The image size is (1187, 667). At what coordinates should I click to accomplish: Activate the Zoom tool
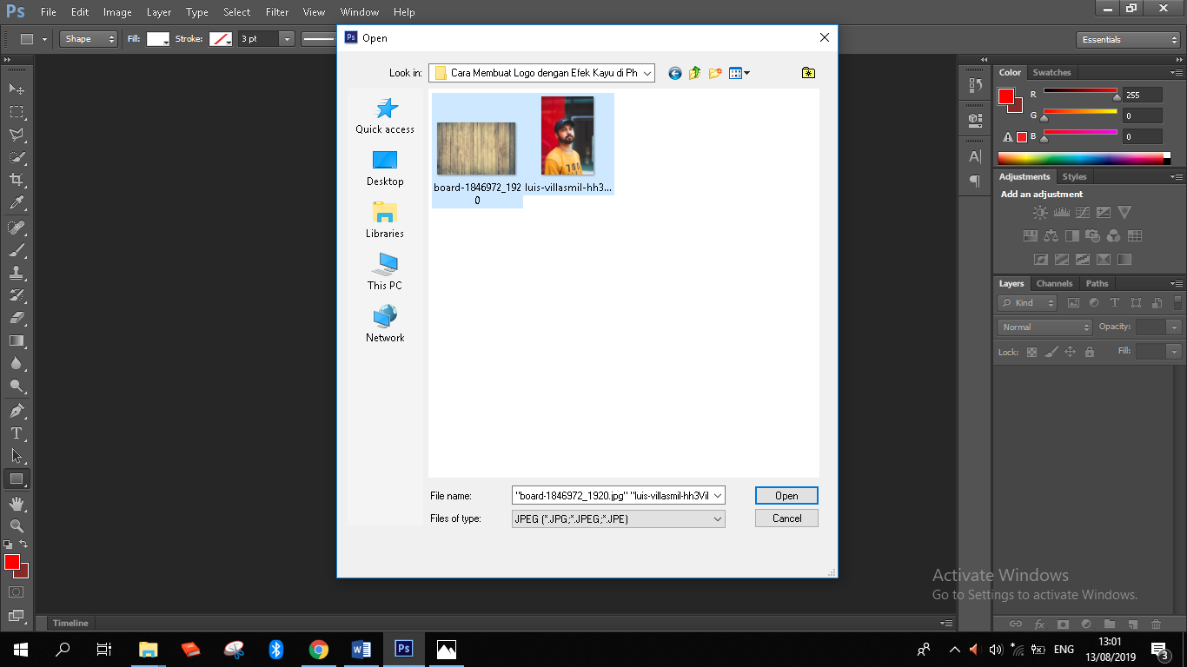(17, 526)
